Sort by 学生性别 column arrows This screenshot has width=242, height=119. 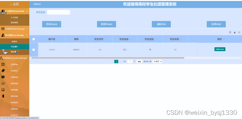point(156,39)
